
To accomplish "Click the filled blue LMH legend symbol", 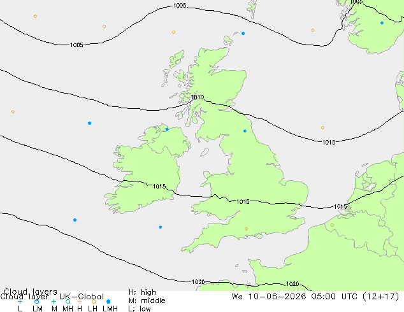I will (x=108, y=301).
